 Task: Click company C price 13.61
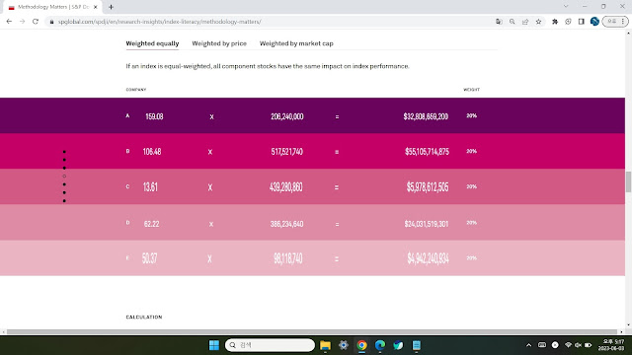pos(150,187)
